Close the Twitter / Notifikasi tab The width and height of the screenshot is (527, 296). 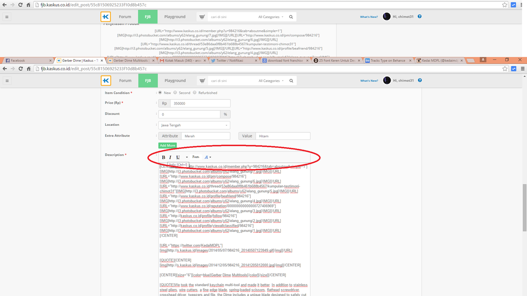tap(256, 60)
